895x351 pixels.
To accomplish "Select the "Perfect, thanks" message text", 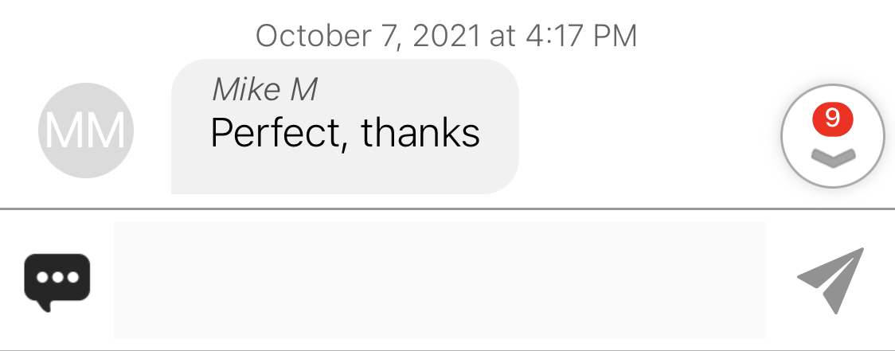I will [x=345, y=133].
